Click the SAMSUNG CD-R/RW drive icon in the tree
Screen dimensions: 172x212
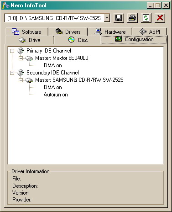pyautogui.click(x=29, y=80)
